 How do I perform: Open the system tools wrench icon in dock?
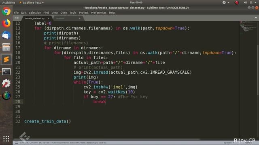point(6,83)
